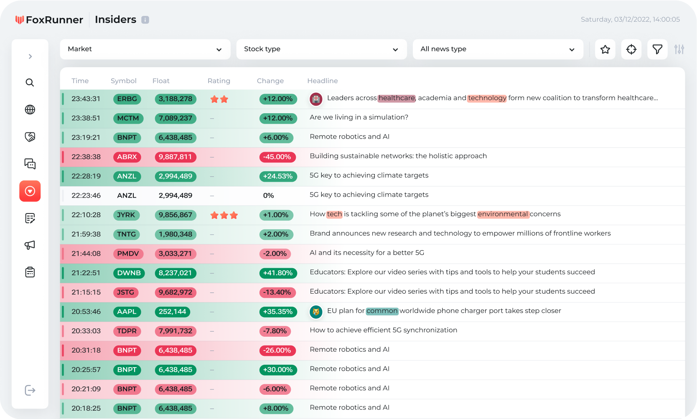Click the Insiders info icon in the header
697x419 pixels.
pos(145,19)
